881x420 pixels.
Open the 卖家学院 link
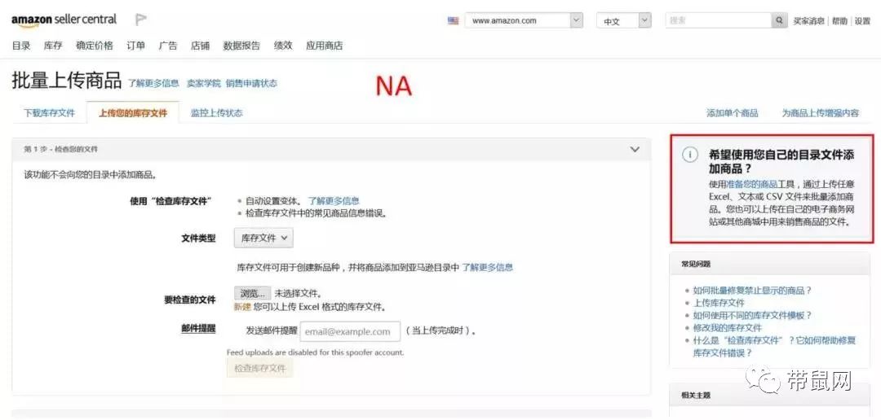[x=203, y=83]
